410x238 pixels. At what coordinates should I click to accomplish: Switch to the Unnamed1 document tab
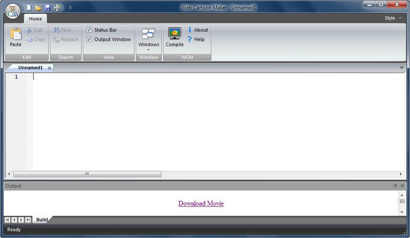tap(30, 68)
